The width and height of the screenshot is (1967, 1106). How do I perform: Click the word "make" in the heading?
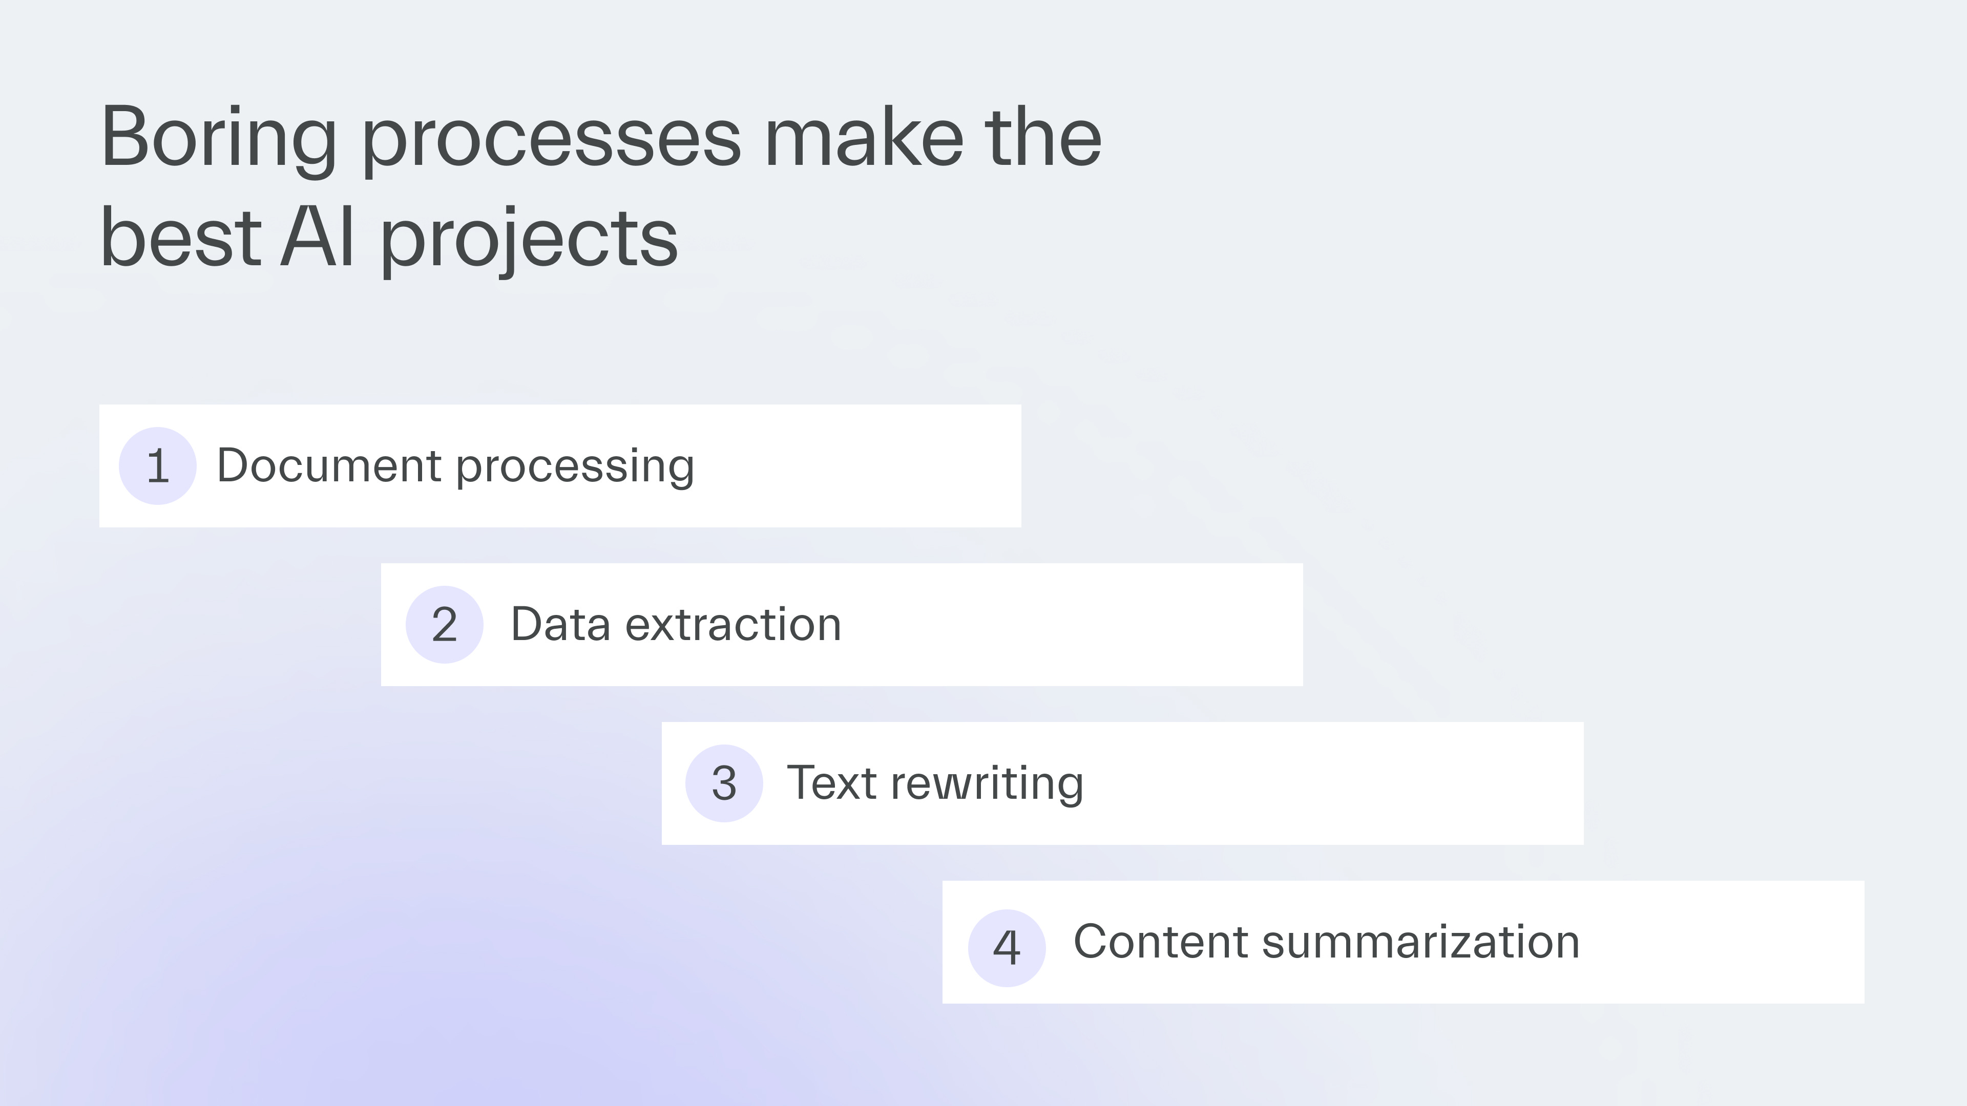click(x=864, y=137)
